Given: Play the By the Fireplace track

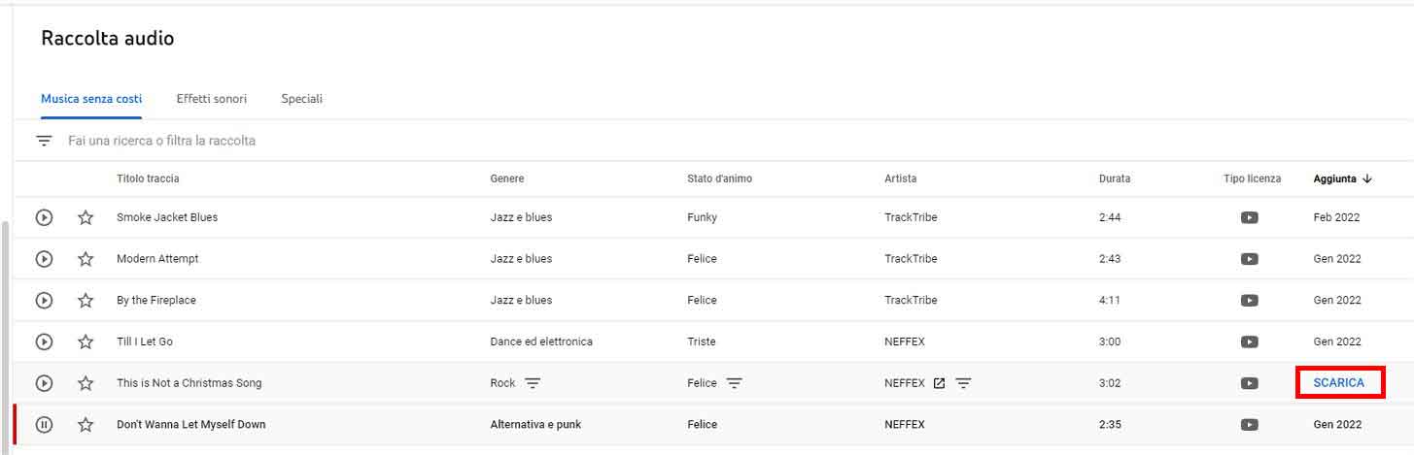Looking at the screenshot, I should click(44, 301).
